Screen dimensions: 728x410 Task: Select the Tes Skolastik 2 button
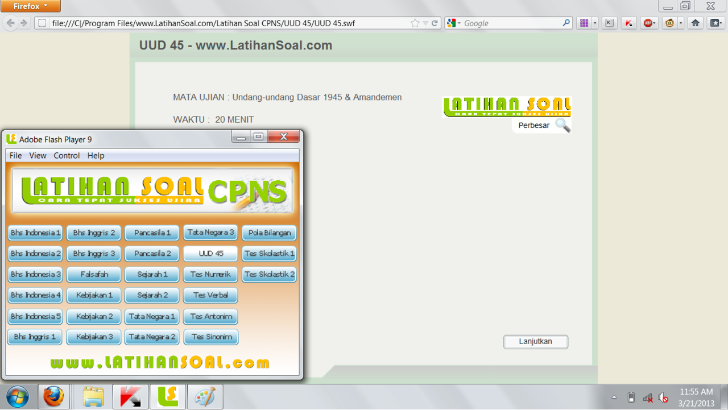pyautogui.click(x=269, y=275)
